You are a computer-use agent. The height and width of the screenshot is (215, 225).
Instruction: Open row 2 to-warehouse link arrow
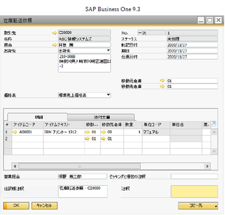point(103,139)
